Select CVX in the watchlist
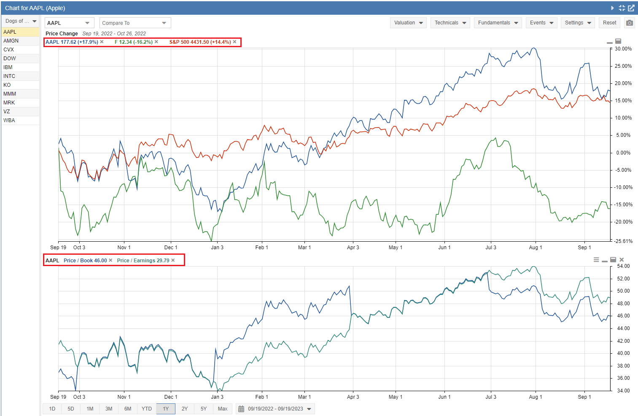The image size is (638, 416). [x=21, y=50]
